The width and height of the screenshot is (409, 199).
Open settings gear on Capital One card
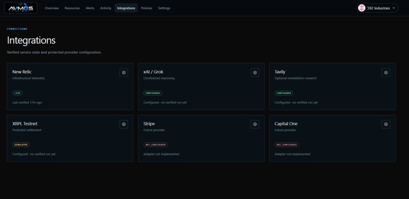tap(386, 124)
